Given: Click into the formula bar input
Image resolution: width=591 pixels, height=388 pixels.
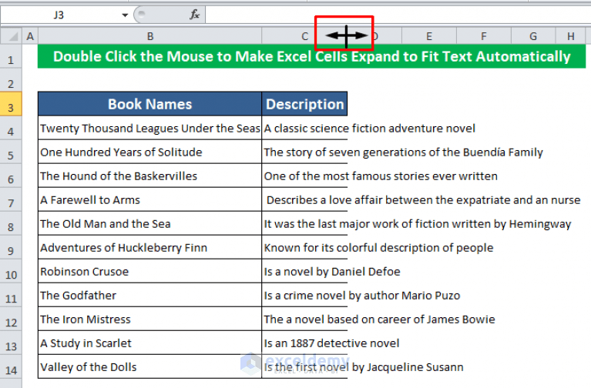Looking at the screenshot, I should coord(398,15).
